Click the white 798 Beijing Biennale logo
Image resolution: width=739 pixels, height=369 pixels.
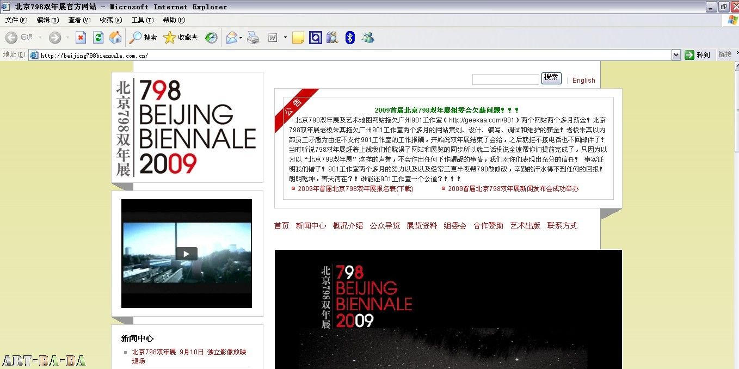187,127
